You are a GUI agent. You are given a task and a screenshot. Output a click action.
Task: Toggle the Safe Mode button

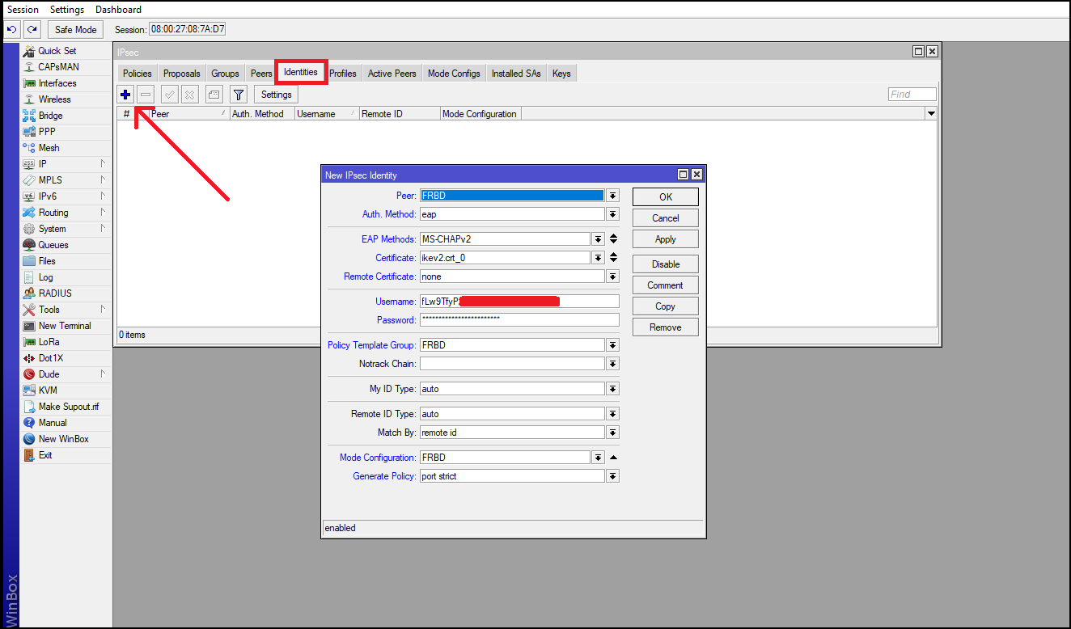click(x=75, y=30)
